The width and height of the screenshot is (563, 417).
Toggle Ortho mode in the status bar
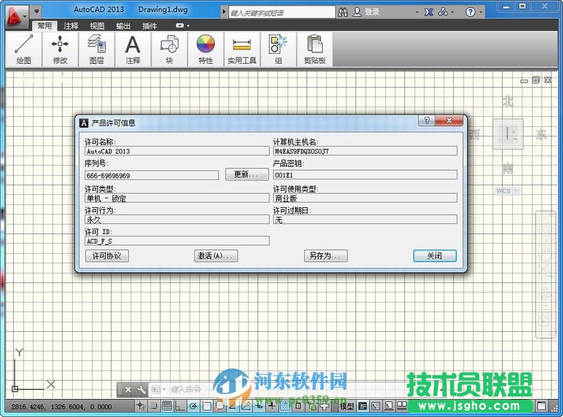pos(179,406)
